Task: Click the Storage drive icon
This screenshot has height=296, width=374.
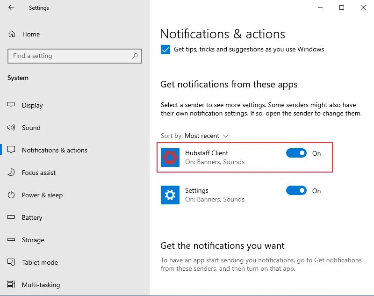Action: click(x=11, y=239)
